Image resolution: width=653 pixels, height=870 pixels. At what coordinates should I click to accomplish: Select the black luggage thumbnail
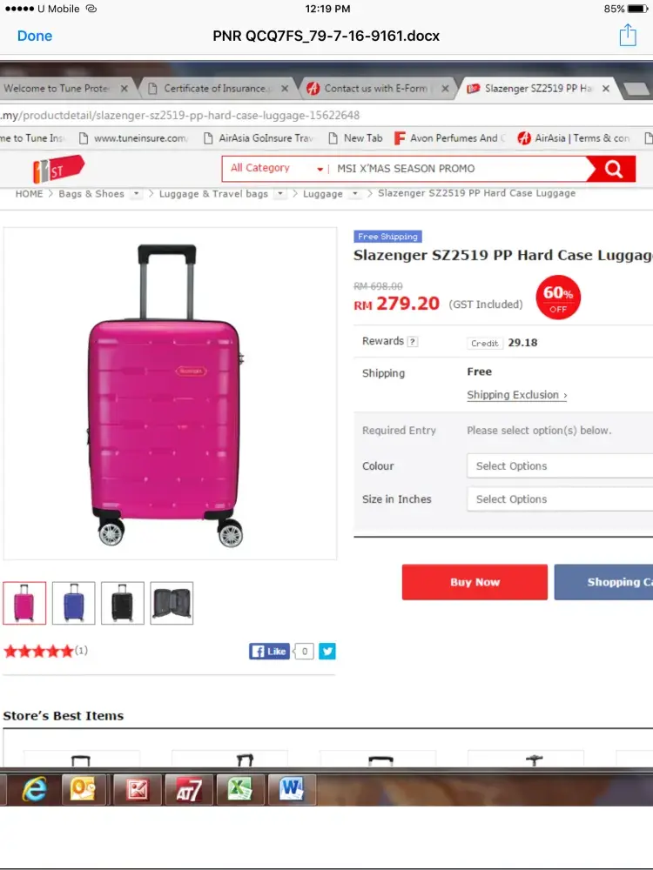[x=122, y=603]
